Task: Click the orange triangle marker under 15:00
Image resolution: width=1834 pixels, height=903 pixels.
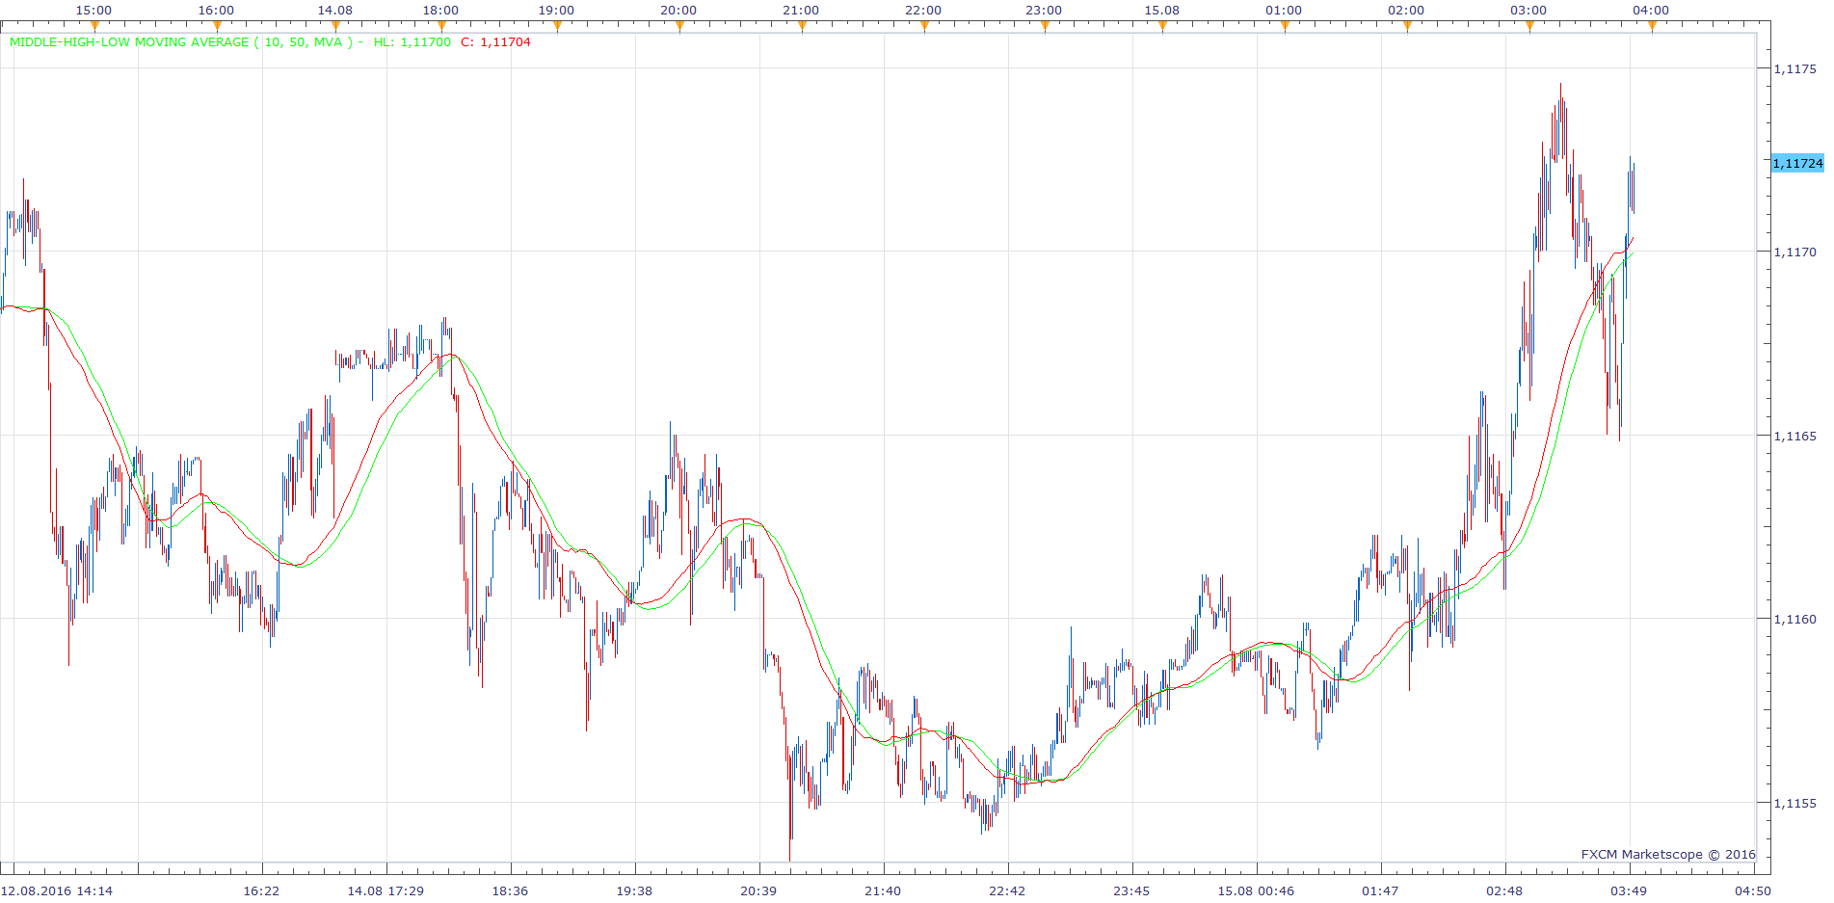Action: coord(94,26)
